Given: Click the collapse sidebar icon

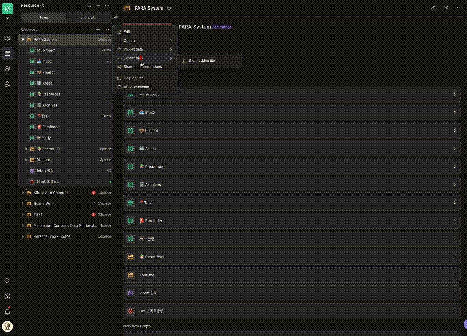Looking at the screenshot, I should click(116, 18).
